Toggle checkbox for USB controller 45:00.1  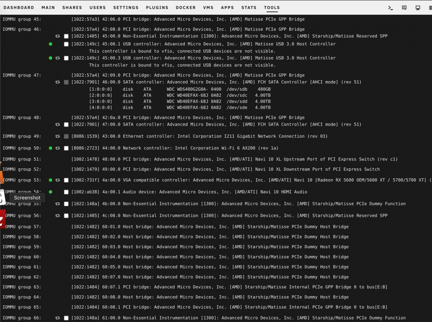point(66,44)
